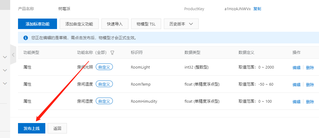Screen dimensions: 319x138
Task: Edit the RoomHimudity property row
Action: [296, 102]
